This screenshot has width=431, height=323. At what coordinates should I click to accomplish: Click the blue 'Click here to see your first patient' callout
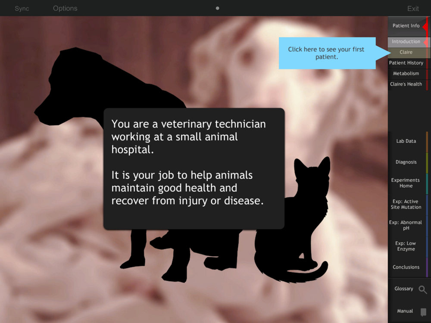pos(327,53)
